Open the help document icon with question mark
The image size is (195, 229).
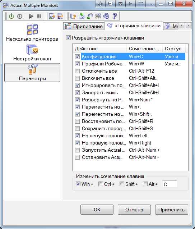[x=73, y=16]
